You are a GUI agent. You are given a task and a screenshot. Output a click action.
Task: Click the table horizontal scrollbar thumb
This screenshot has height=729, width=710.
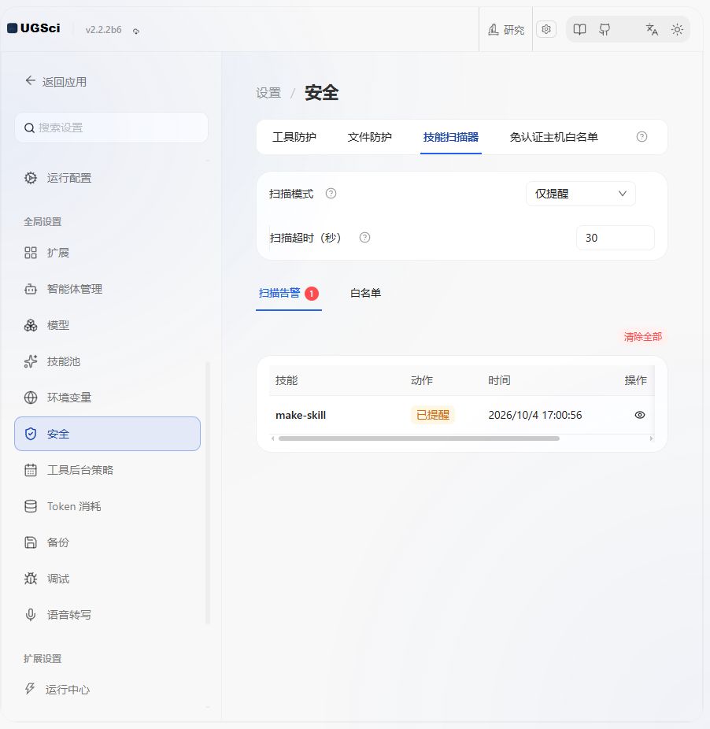coord(419,439)
